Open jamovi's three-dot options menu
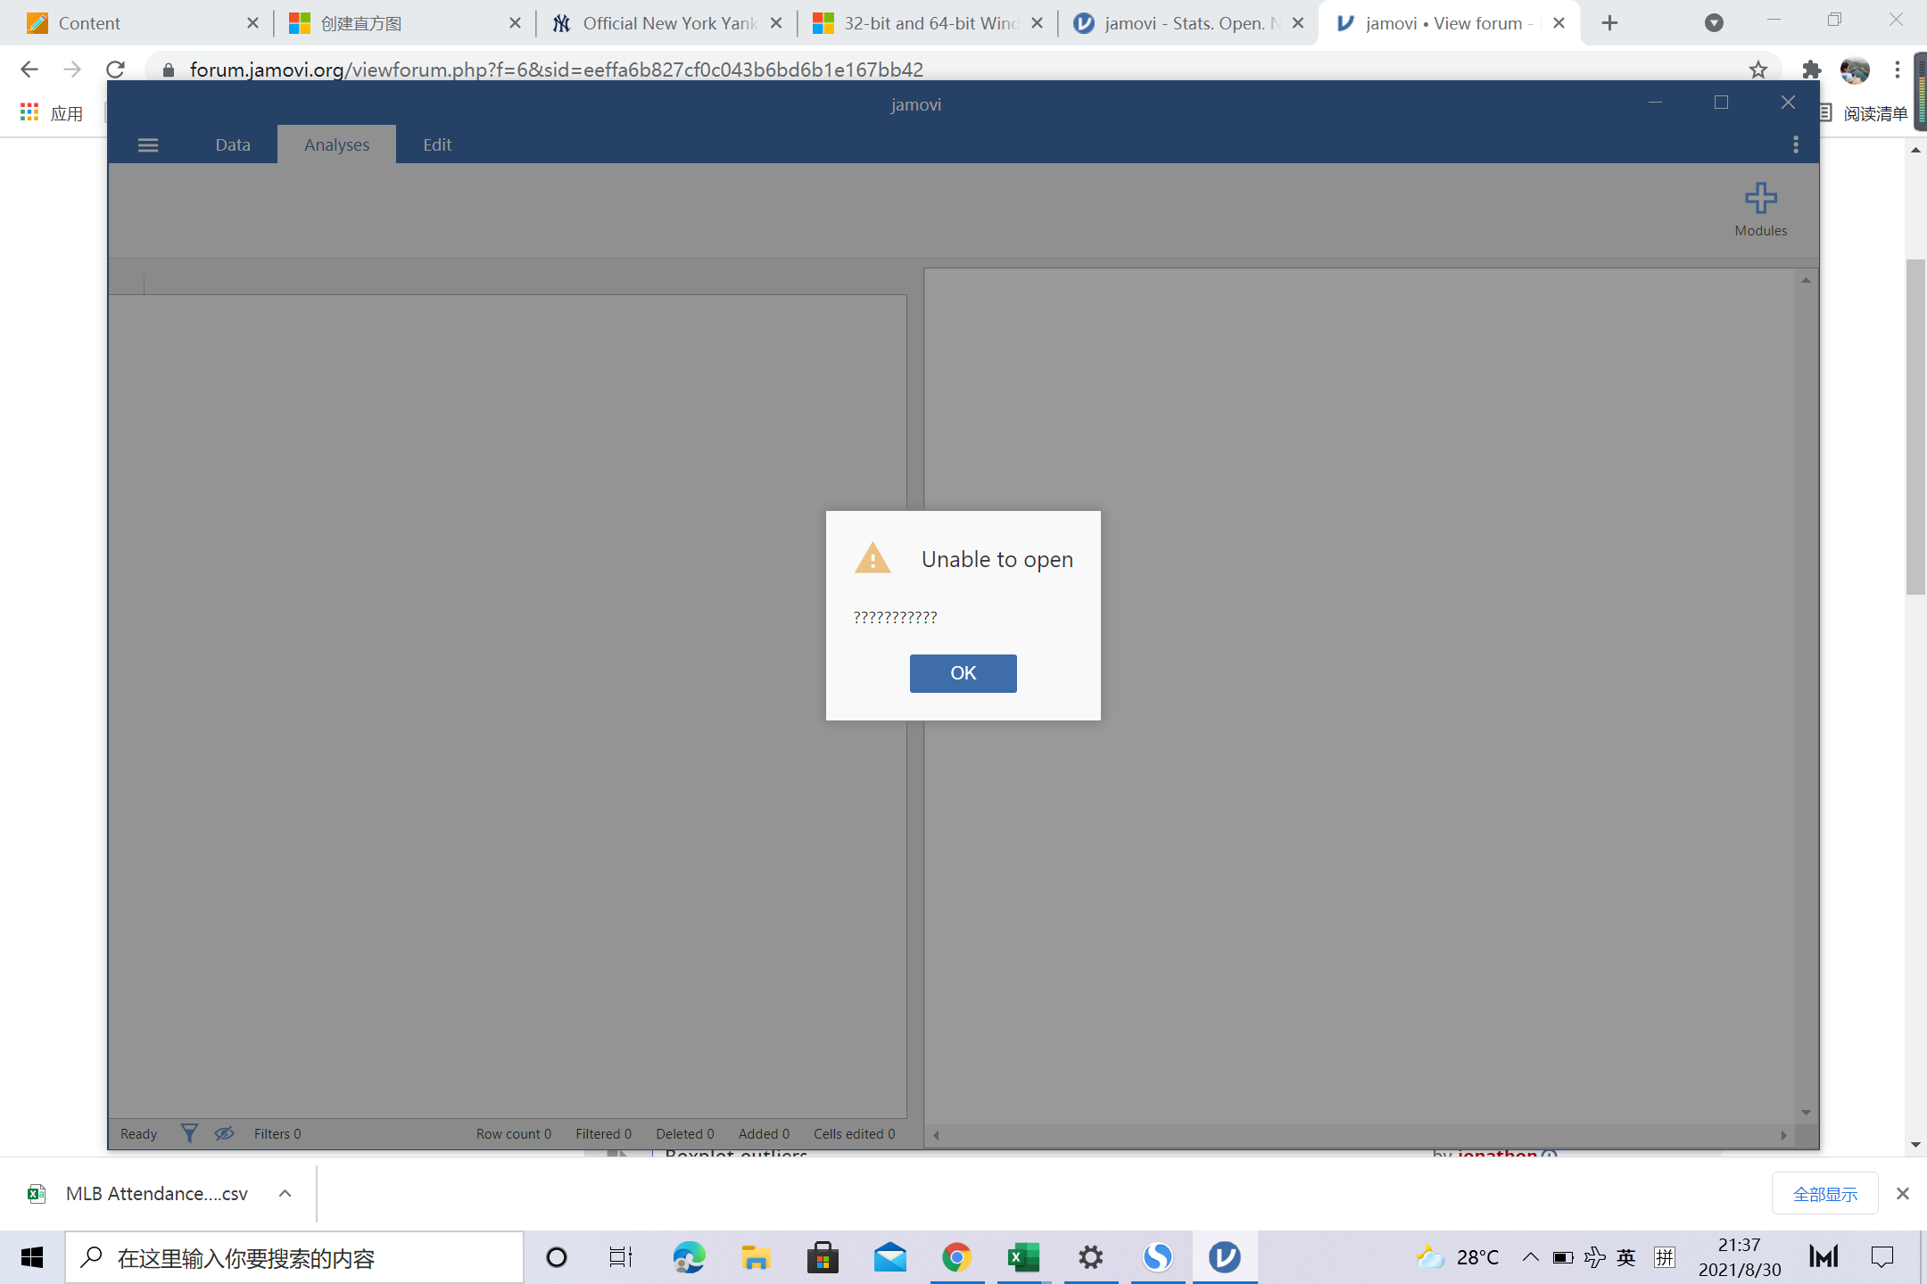Image resolution: width=1927 pixels, height=1284 pixels. 1796,144
